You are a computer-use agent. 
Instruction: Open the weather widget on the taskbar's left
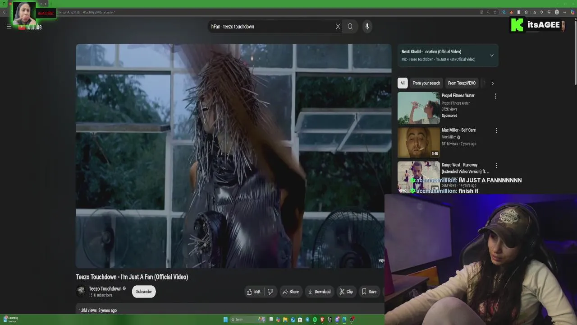pyautogui.click(x=10, y=319)
